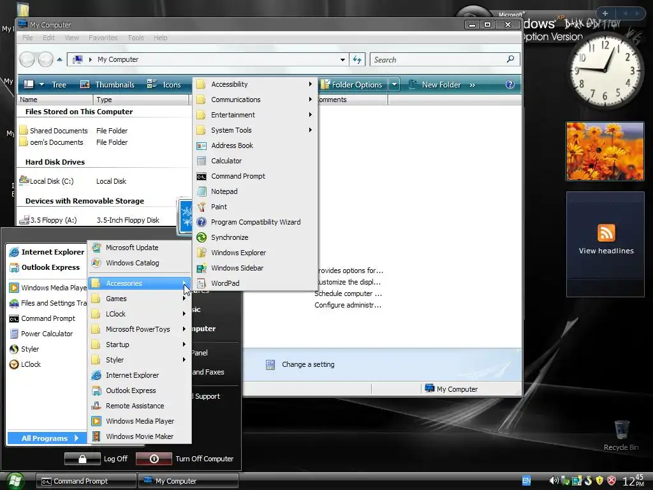Open the Recycle Bin on desktop
The width and height of the screenshot is (653, 490).
621,435
